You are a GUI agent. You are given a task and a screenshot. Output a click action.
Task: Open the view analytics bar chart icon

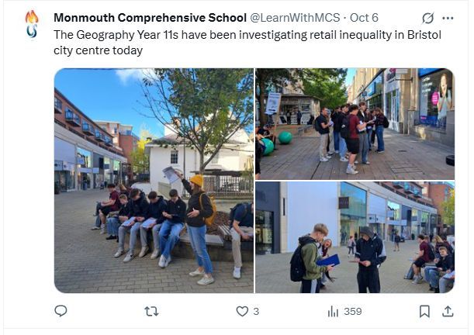[333, 312]
